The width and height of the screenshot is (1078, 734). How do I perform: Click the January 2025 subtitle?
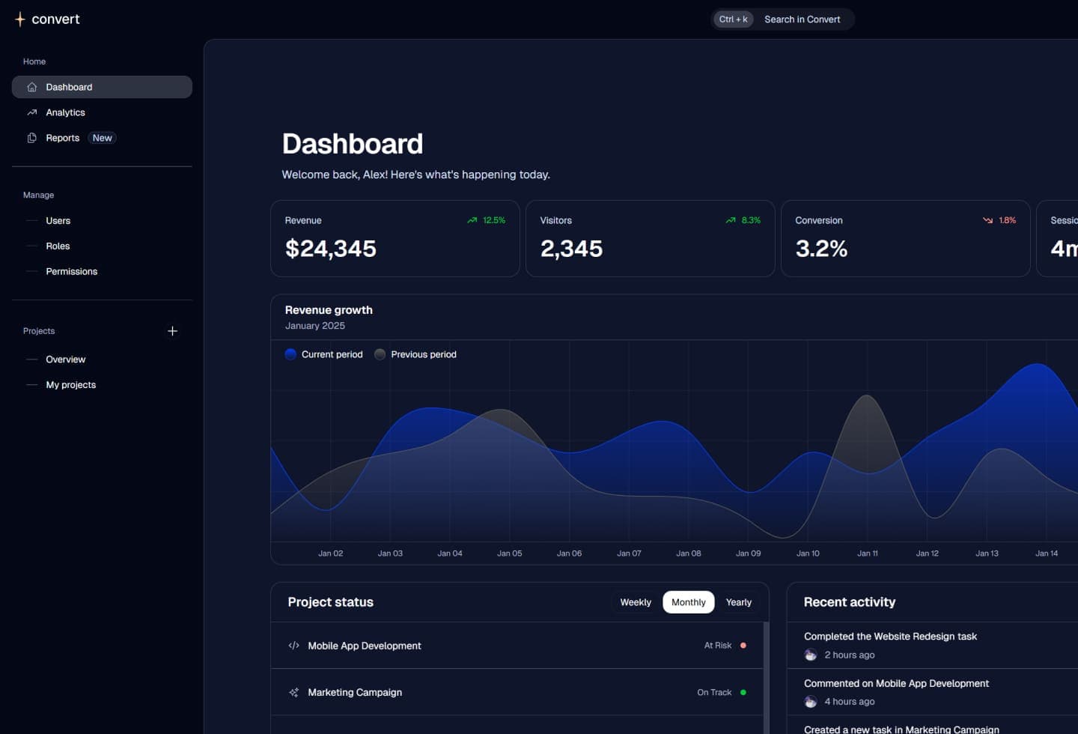[x=315, y=326]
